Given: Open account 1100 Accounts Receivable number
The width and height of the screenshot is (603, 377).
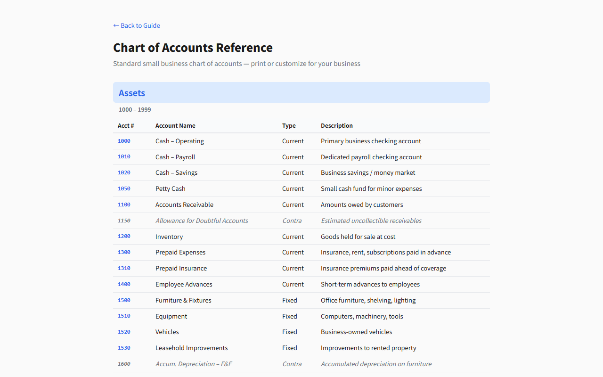Looking at the screenshot, I should (x=124, y=205).
